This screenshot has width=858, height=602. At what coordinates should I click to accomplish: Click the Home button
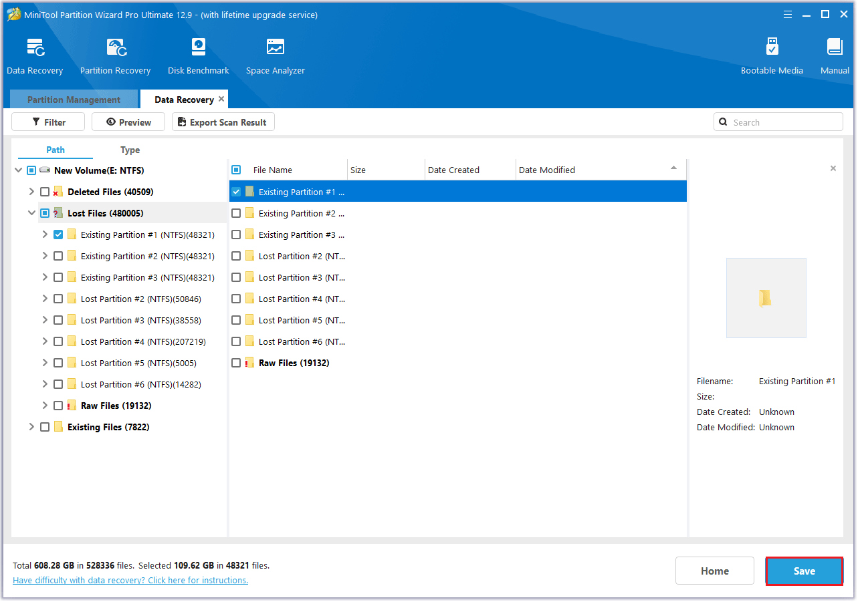point(715,571)
